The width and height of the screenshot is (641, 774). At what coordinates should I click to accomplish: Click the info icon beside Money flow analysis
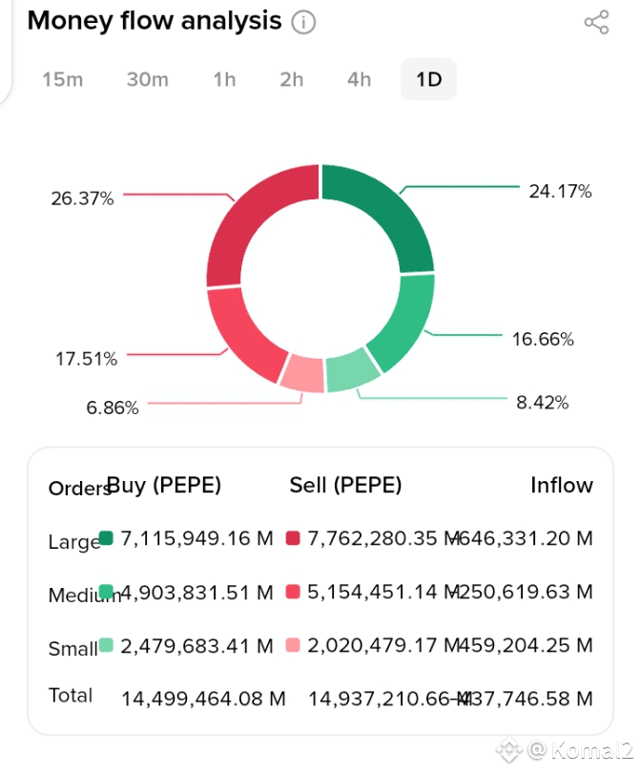(x=303, y=22)
